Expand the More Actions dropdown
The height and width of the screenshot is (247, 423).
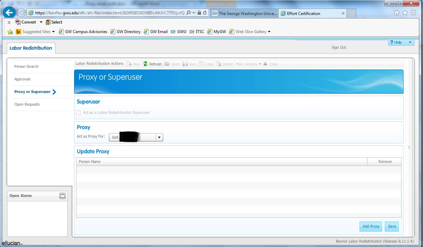(x=248, y=64)
